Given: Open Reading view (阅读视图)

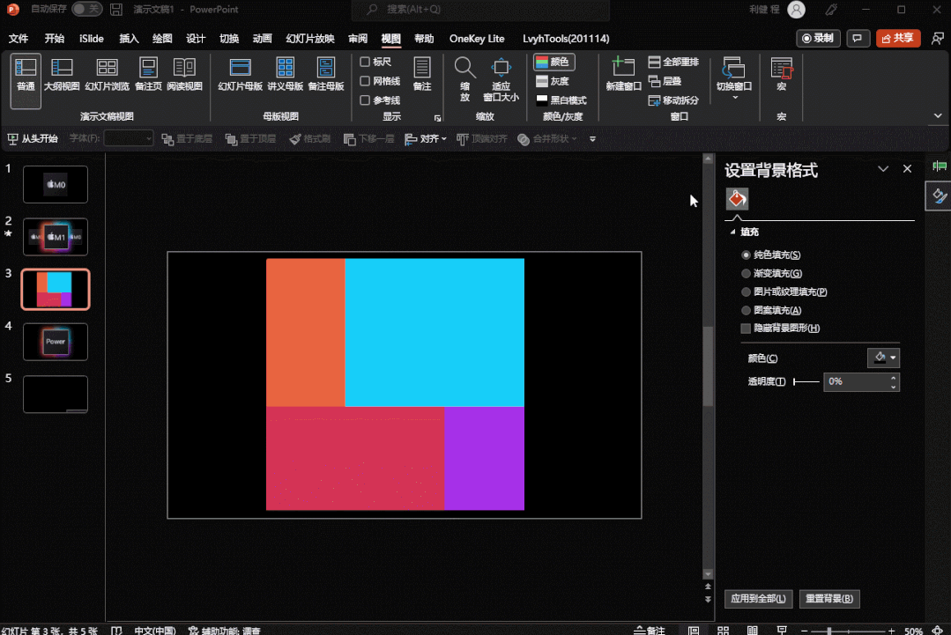Looking at the screenshot, I should (x=184, y=75).
